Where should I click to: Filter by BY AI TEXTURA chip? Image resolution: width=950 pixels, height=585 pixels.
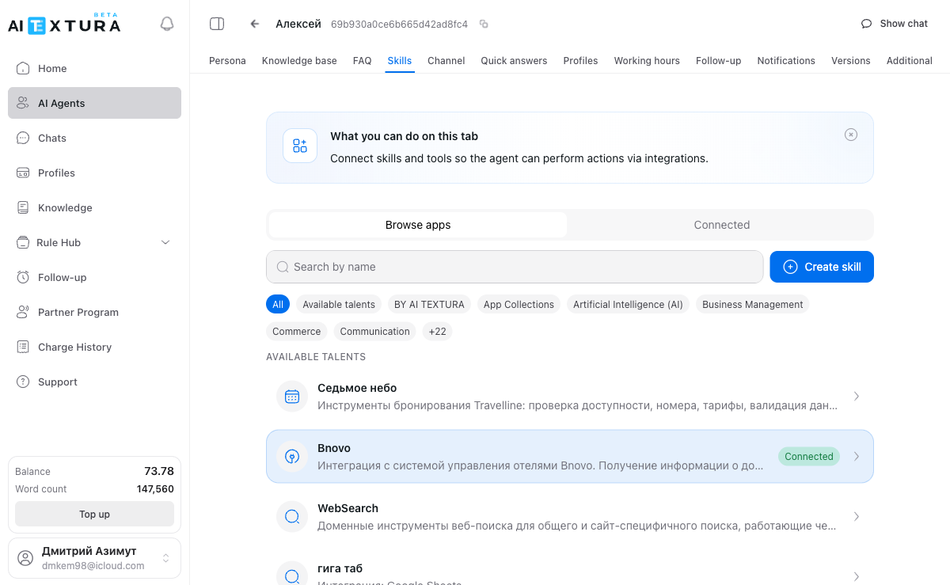429,305
